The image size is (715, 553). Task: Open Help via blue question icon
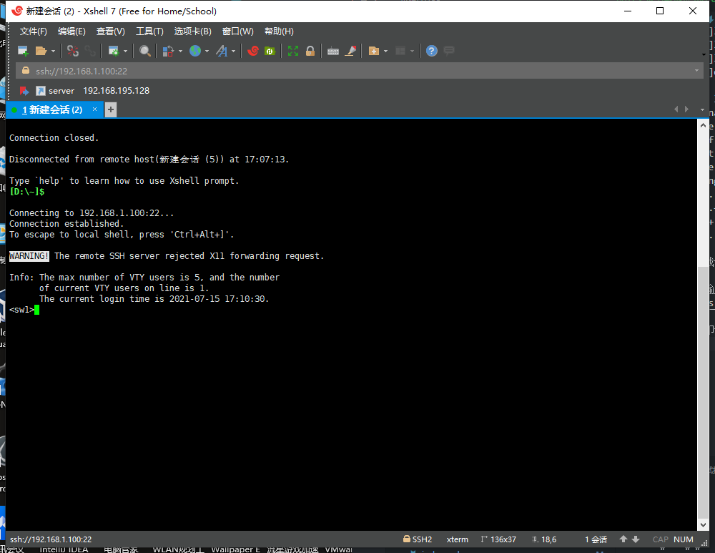pos(431,51)
